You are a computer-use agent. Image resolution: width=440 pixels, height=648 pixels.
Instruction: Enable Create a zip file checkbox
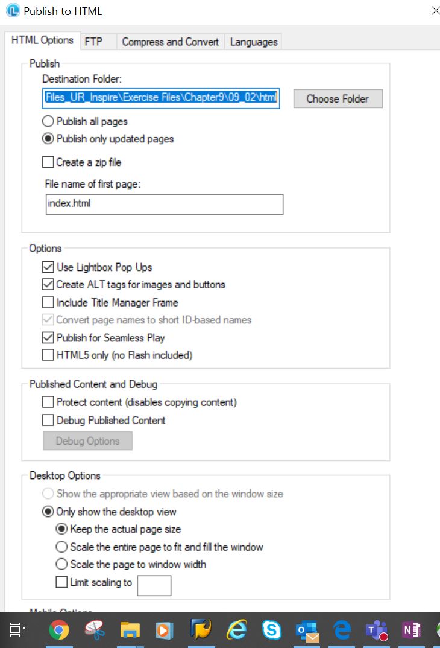[x=48, y=162]
